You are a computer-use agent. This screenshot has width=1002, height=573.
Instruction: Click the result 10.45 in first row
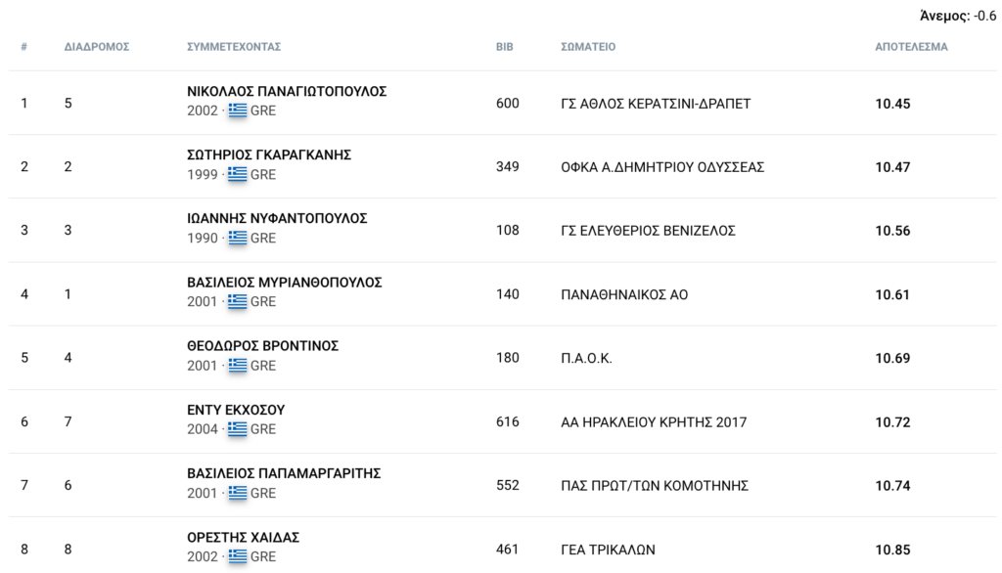point(892,104)
